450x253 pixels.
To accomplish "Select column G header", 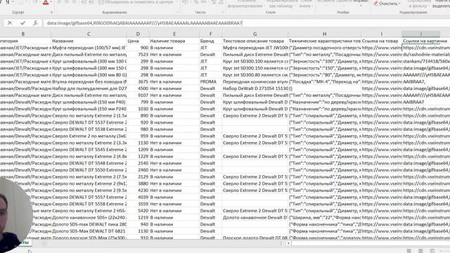I will [x=255, y=34].
